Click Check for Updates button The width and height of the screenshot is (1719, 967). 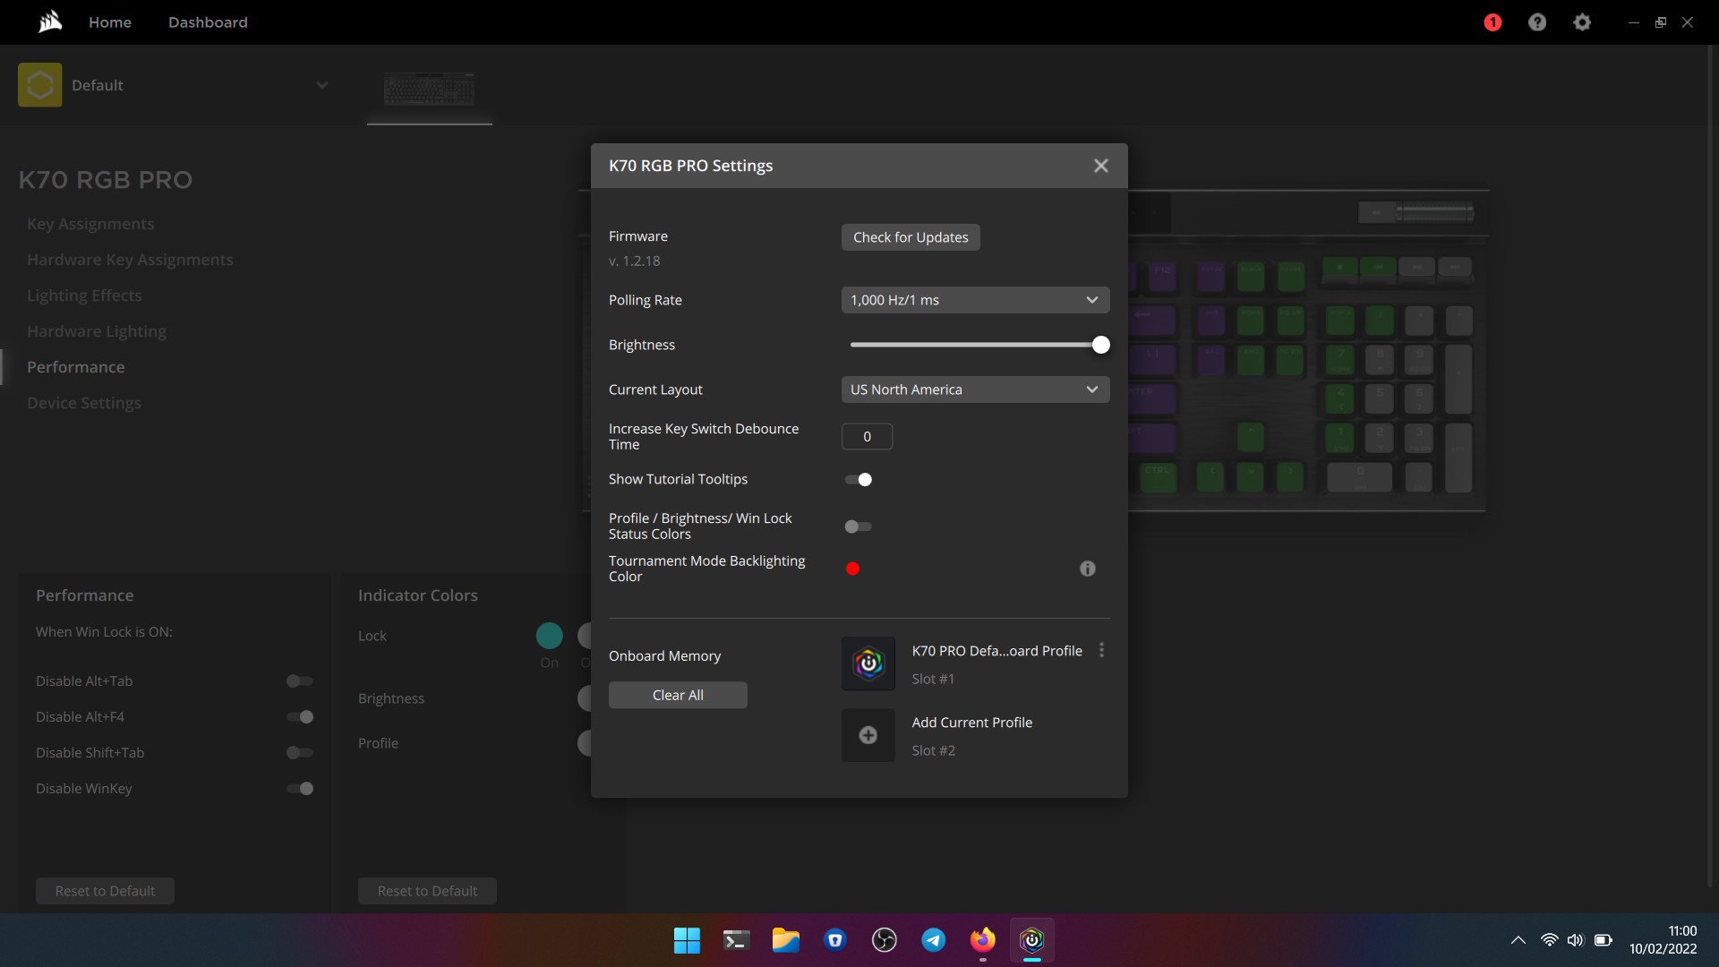pos(910,237)
